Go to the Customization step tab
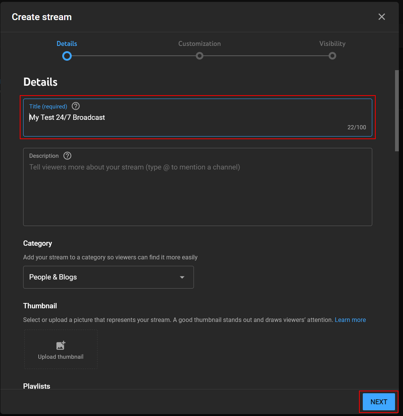This screenshot has width=403, height=416. 199,44
